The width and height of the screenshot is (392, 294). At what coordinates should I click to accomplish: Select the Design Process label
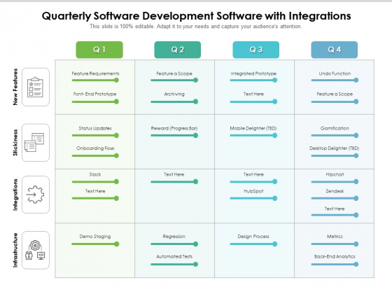coord(253,237)
